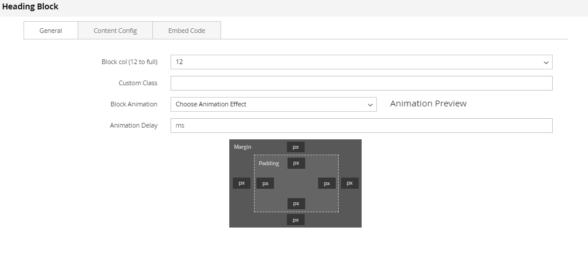The image size is (588, 264).
Task: Select the left padding px field
Action: 265,183
